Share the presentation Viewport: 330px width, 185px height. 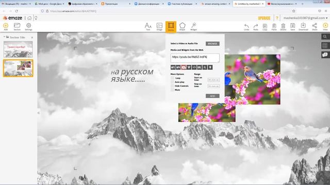coord(315,27)
